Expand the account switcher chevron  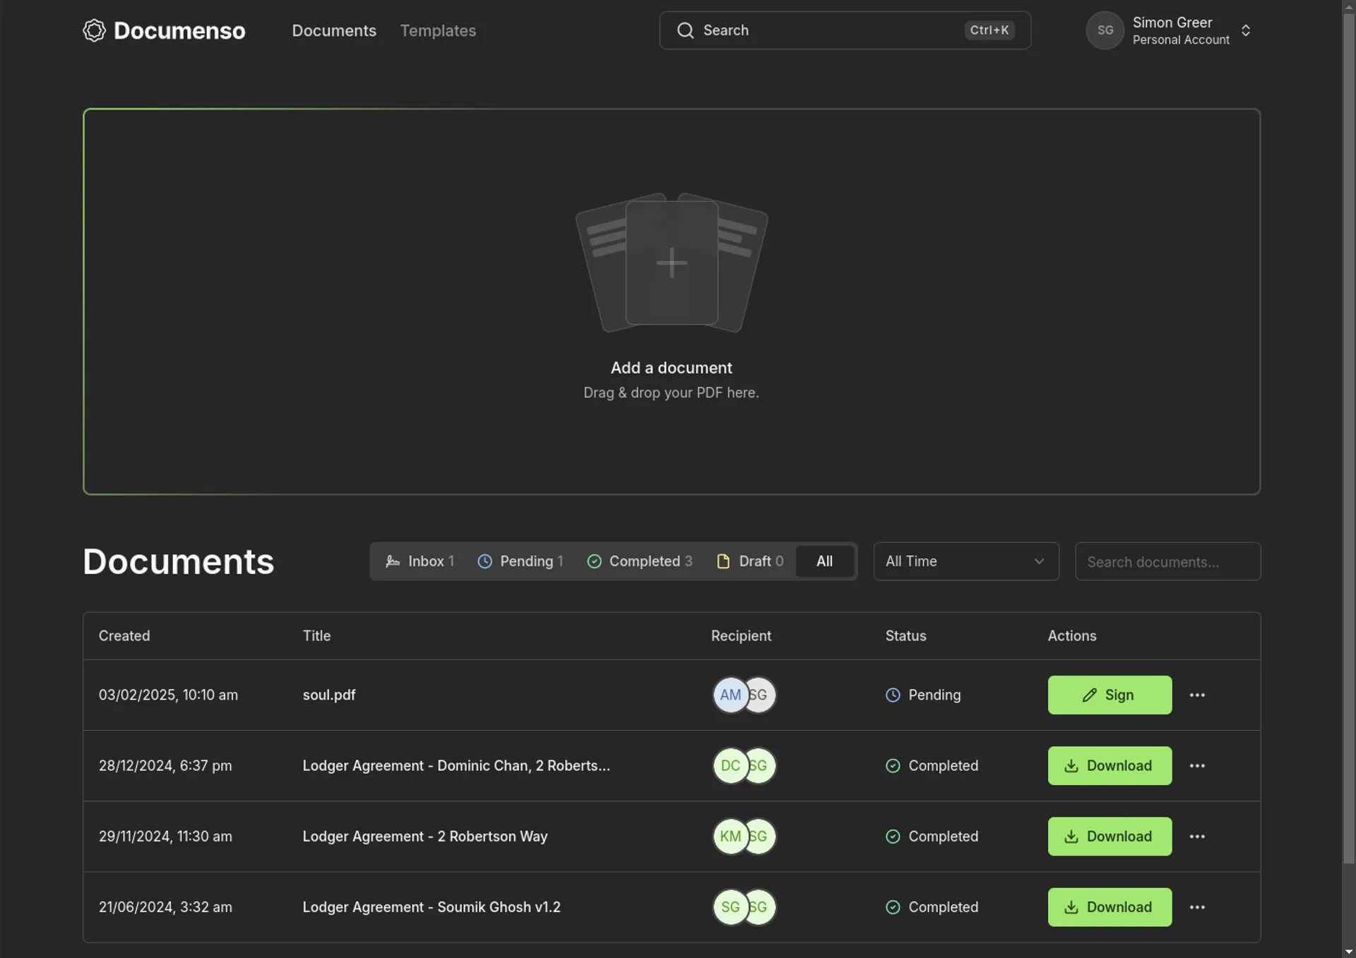(1246, 30)
